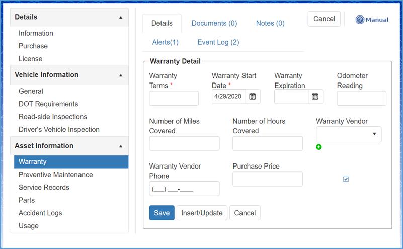The height and width of the screenshot is (249, 403).
Task: Open calendar picker for Warranty Start Date
Action: [253, 97]
